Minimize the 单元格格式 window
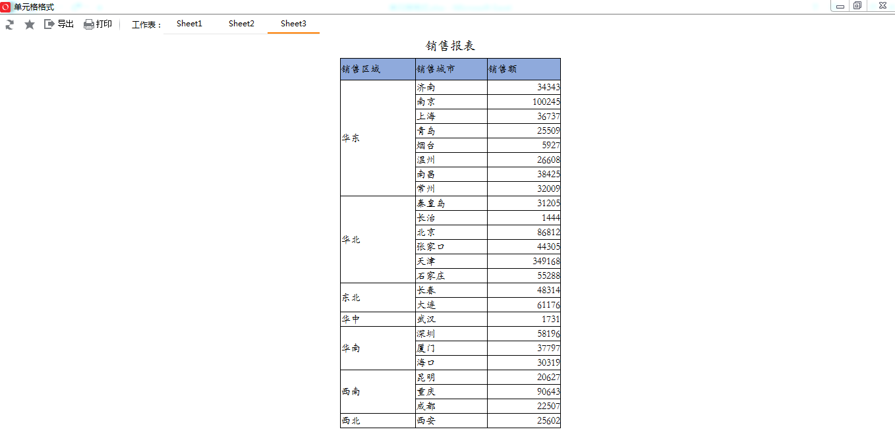The height and width of the screenshot is (446, 895). point(840,6)
